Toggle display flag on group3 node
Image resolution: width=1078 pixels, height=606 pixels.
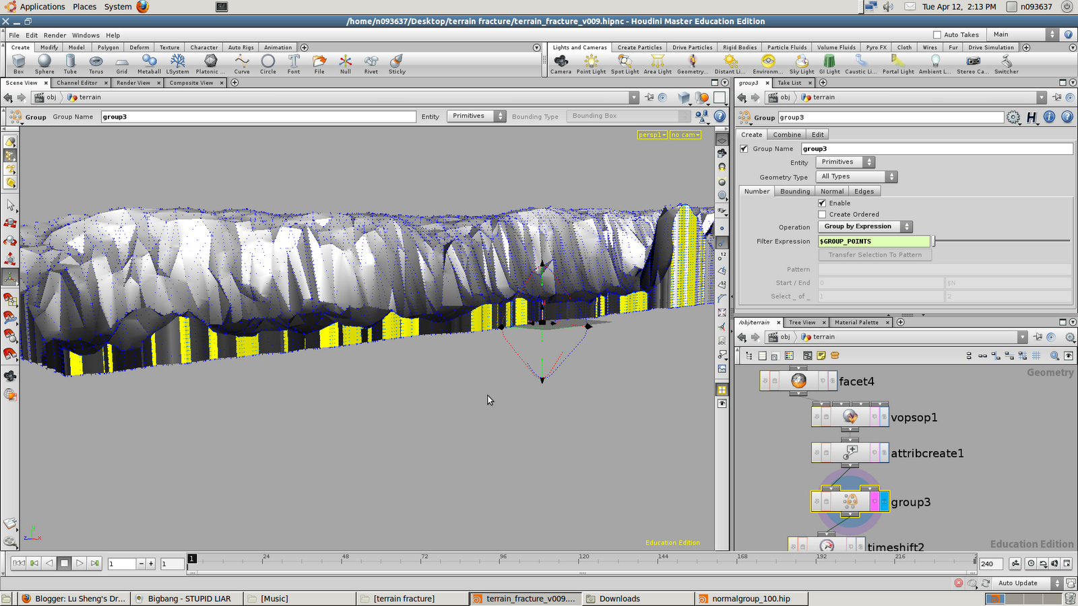click(x=885, y=502)
